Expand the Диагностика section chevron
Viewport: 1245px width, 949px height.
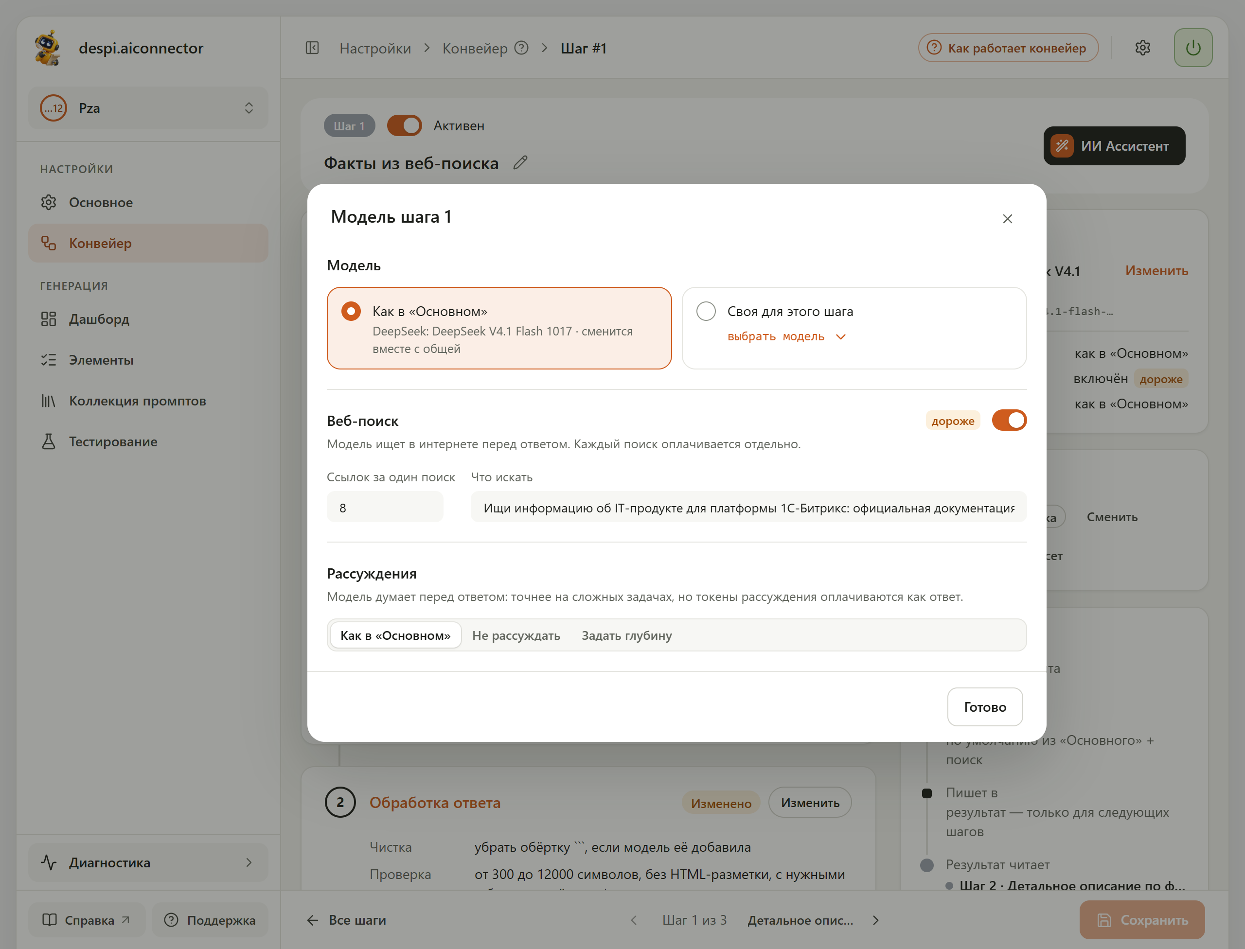tap(249, 862)
